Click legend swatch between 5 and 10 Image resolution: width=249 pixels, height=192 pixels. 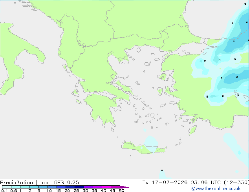43,187
